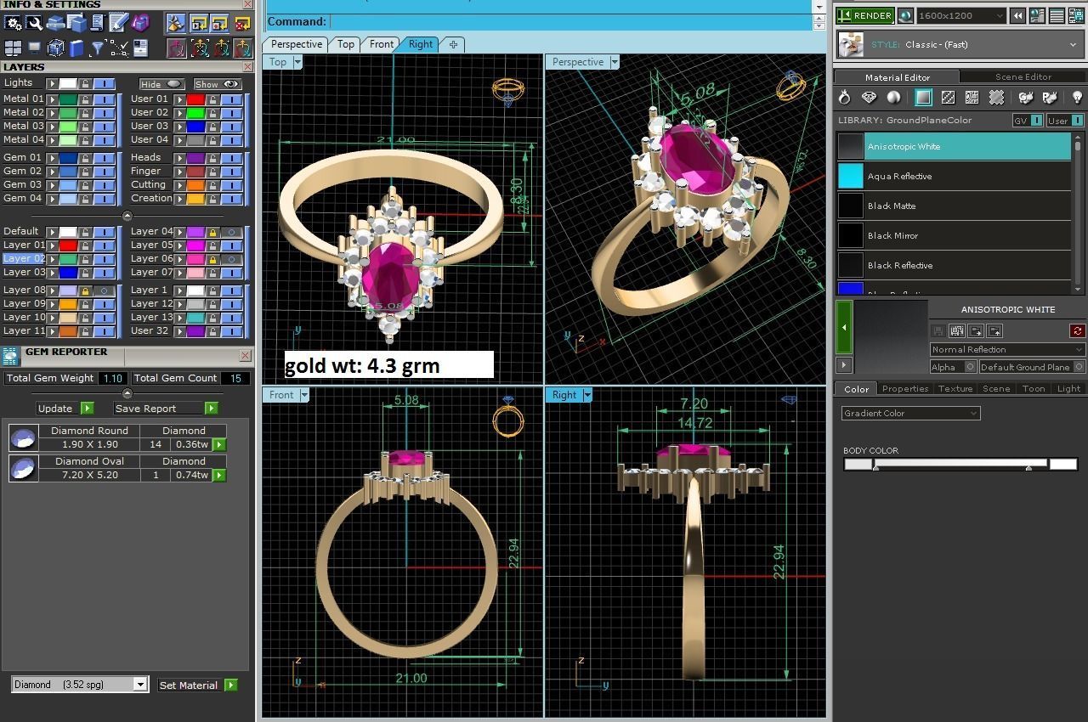The image size is (1088, 722).
Task: Open the Front viewport menu arrow
Action: (303, 395)
